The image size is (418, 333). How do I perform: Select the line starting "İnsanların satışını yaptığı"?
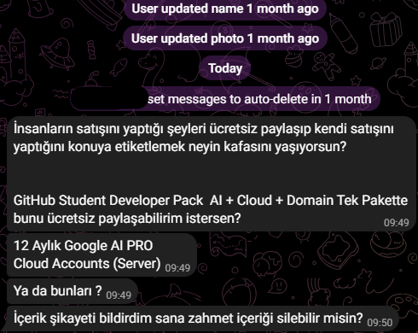click(204, 129)
